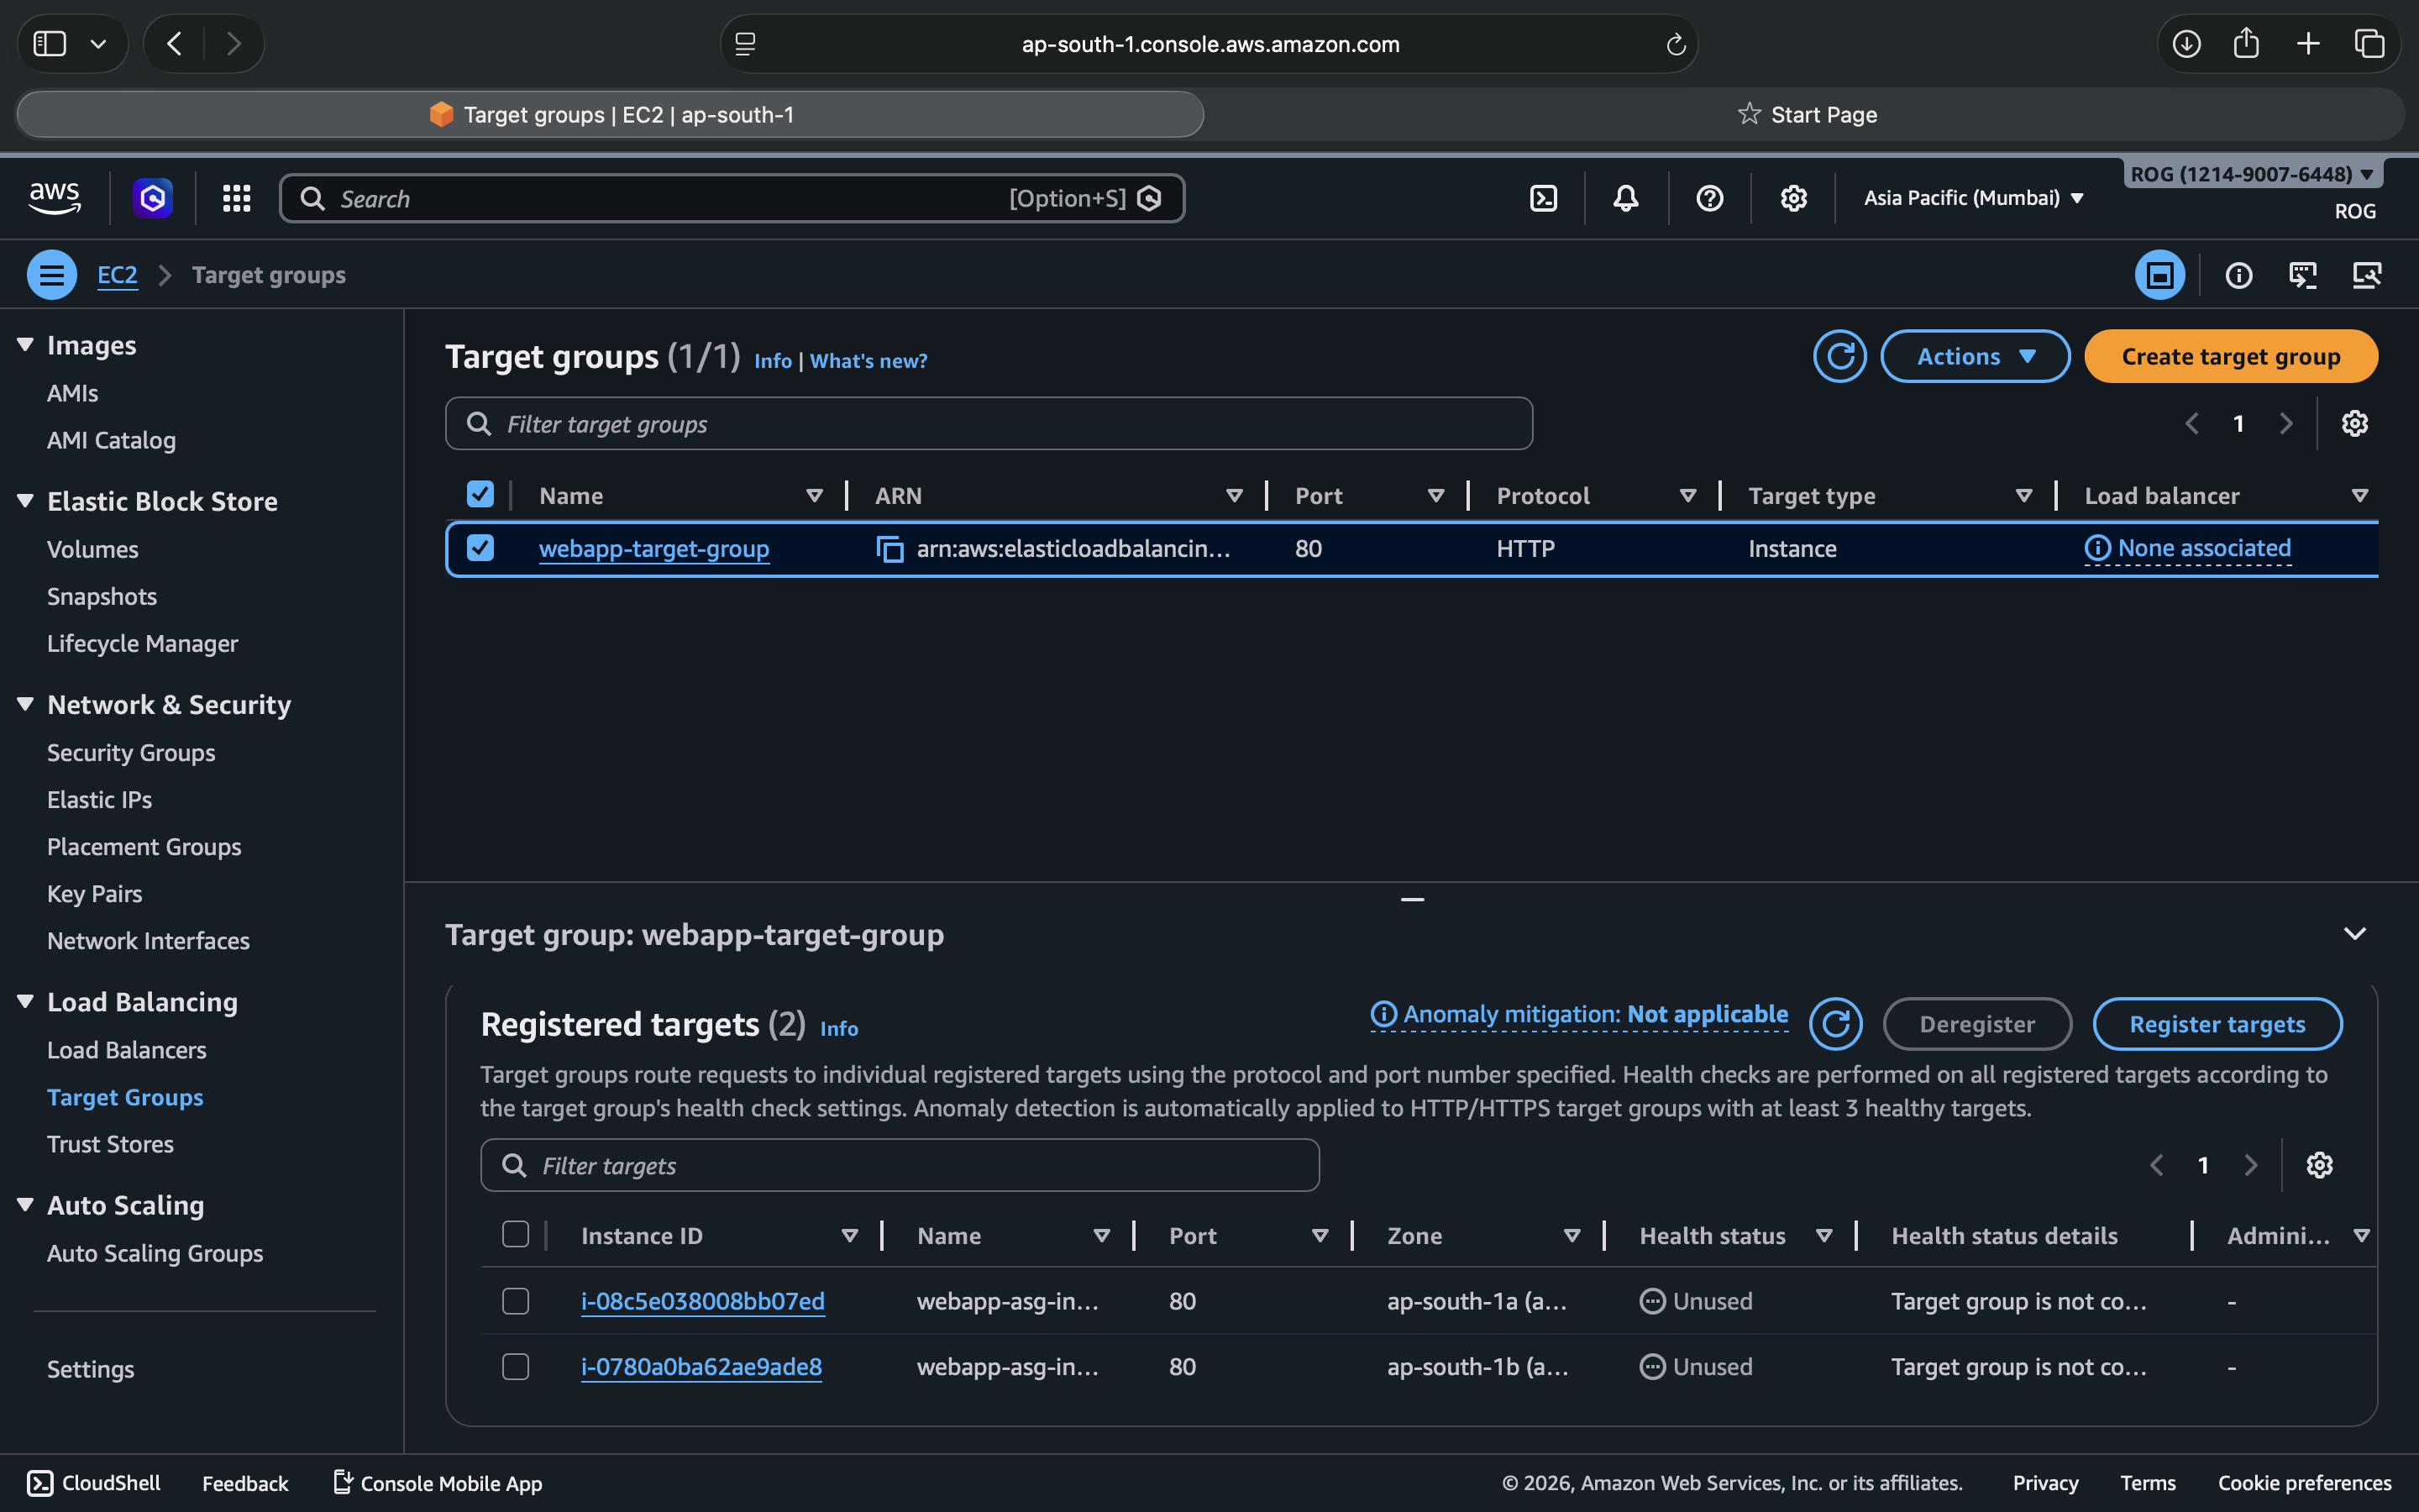This screenshot has height=1512, width=2419.
Task: Open Auto Scaling Groups in sidebar
Action: click(x=155, y=1253)
